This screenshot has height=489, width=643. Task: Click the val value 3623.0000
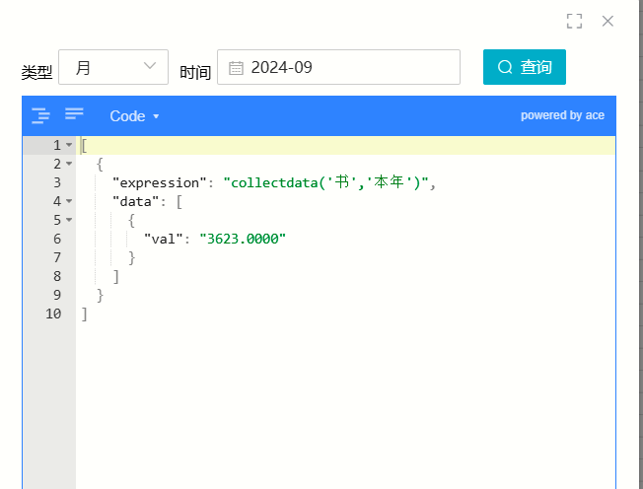[243, 239]
